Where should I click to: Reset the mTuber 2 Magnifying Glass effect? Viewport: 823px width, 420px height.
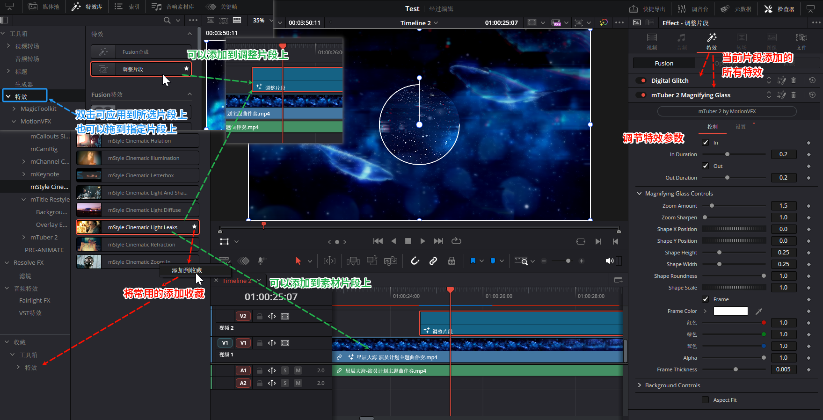coord(812,95)
